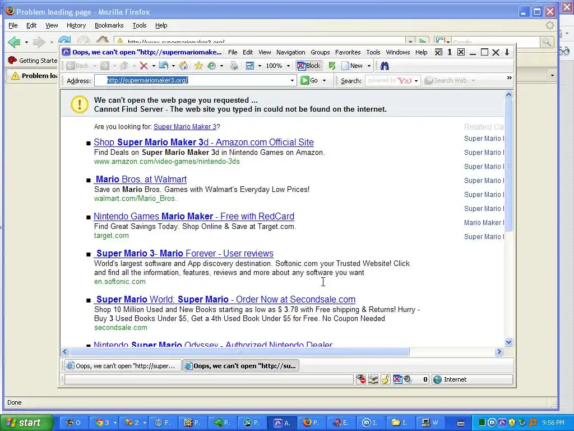Click the Search Web button
Screen dimensions: 574x431
click(x=446, y=80)
